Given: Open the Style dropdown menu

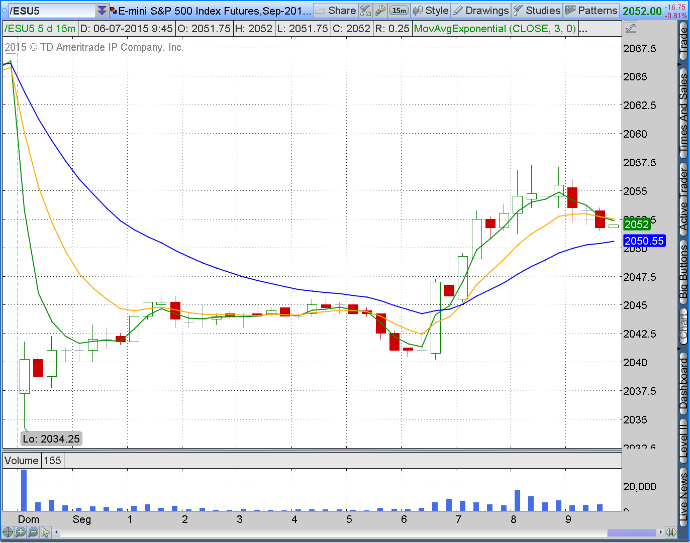Looking at the screenshot, I should click(x=430, y=10).
